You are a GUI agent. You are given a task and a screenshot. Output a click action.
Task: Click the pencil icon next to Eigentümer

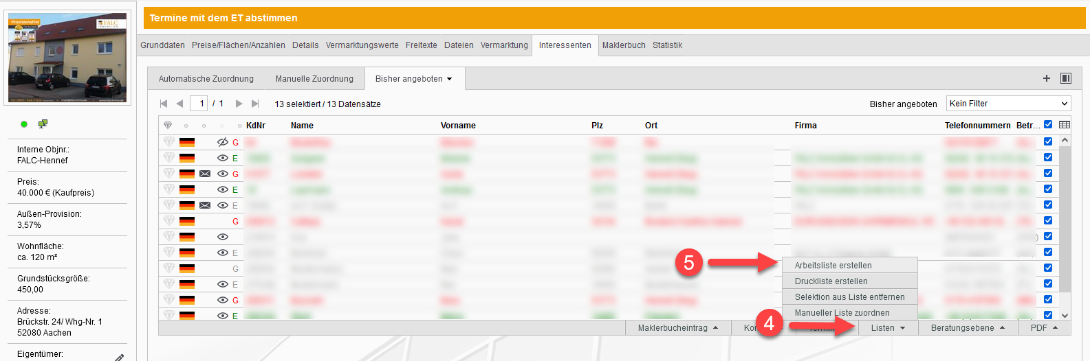119,357
